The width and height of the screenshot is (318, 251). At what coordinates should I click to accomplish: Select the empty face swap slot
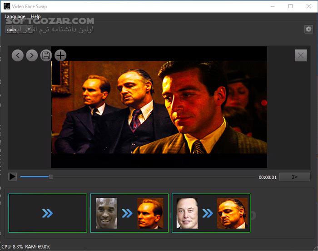(48, 213)
